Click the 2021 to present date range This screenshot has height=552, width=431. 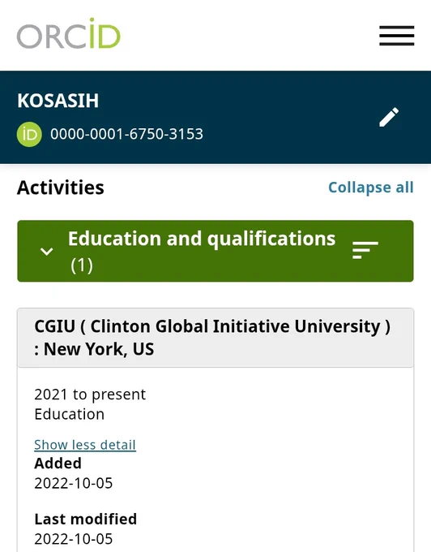click(90, 395)
